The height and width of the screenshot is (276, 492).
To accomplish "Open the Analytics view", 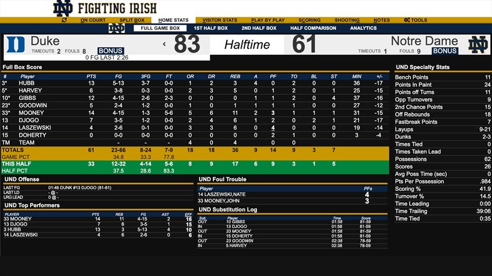I will point(363,28).
